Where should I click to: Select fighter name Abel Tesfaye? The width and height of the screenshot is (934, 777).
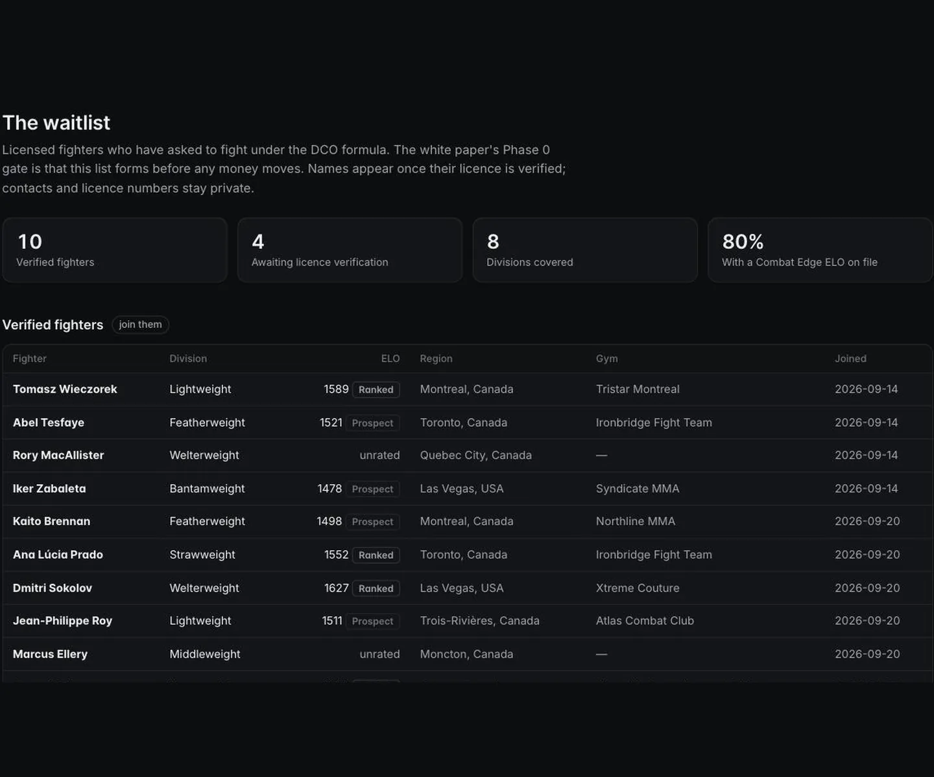[49, 423]
